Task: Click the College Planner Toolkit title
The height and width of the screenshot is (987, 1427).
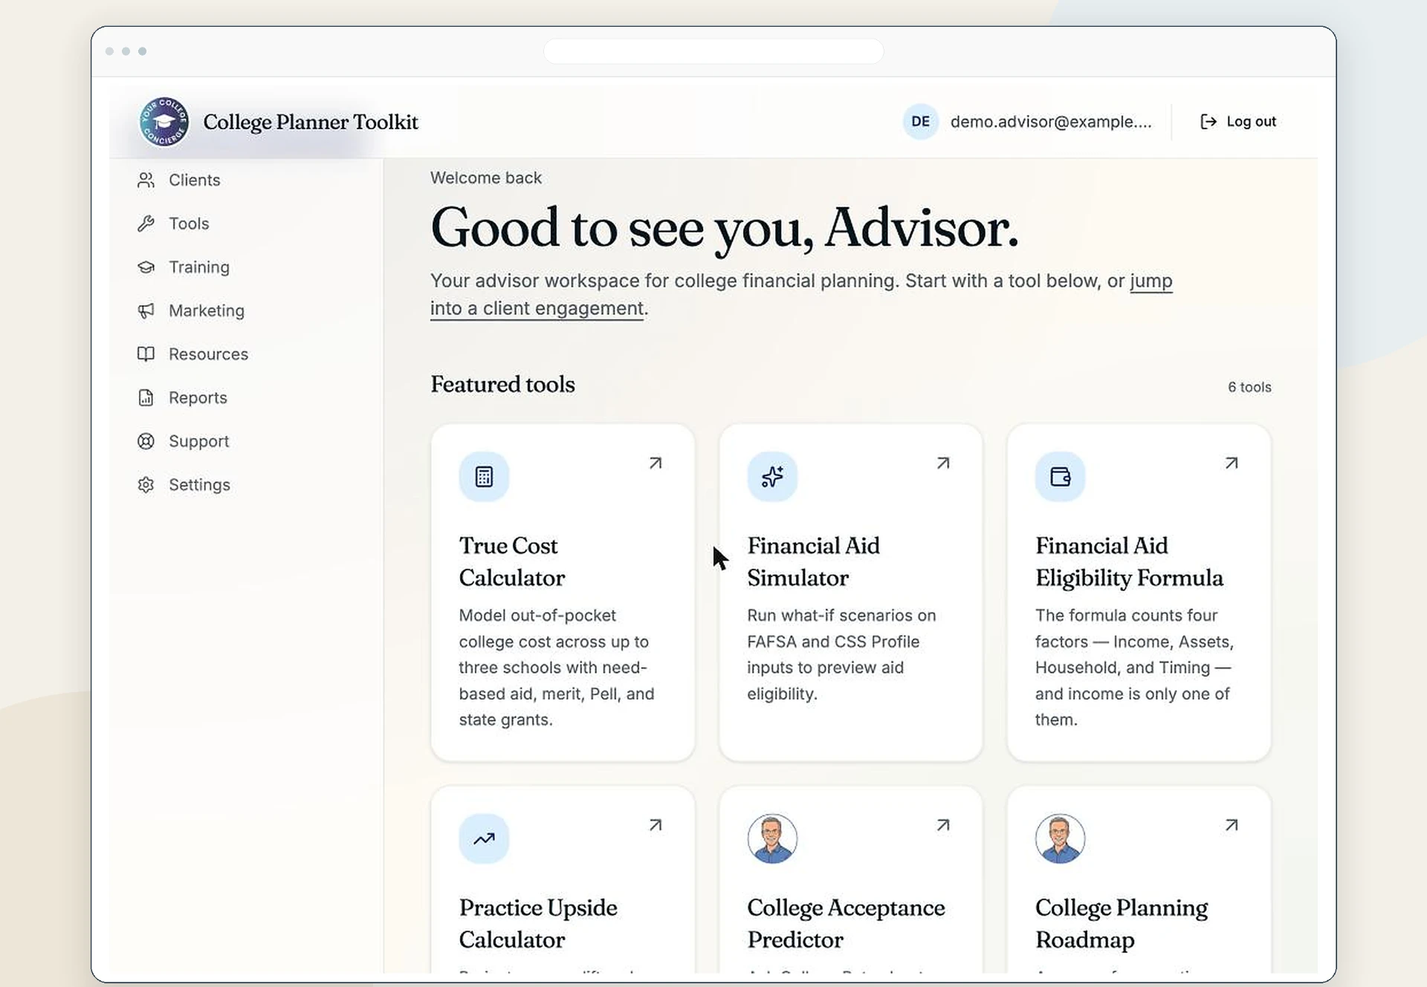Action: tap(311, 122)
